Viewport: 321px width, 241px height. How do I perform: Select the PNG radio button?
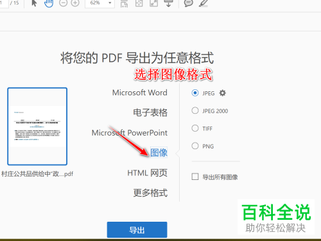click(x=195, y=146)
